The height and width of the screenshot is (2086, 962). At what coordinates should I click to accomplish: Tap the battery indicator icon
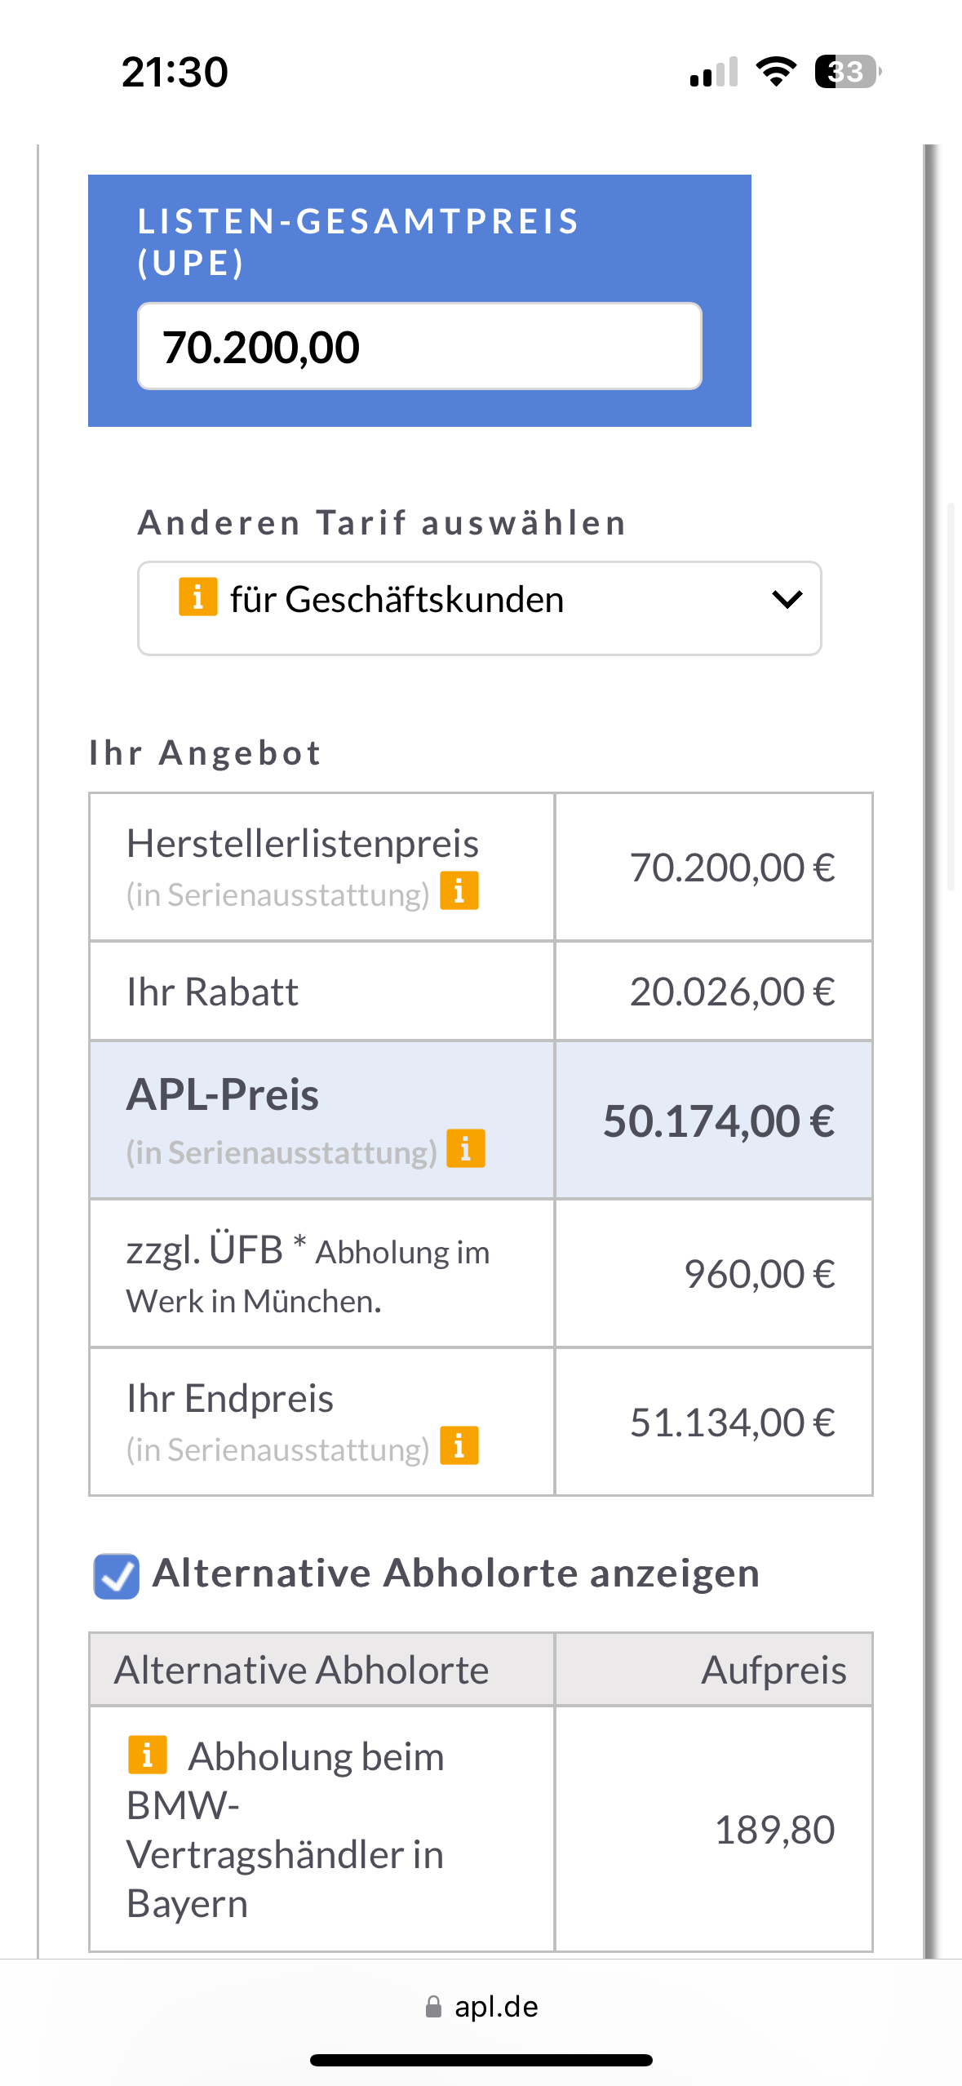tap(849, 72)
